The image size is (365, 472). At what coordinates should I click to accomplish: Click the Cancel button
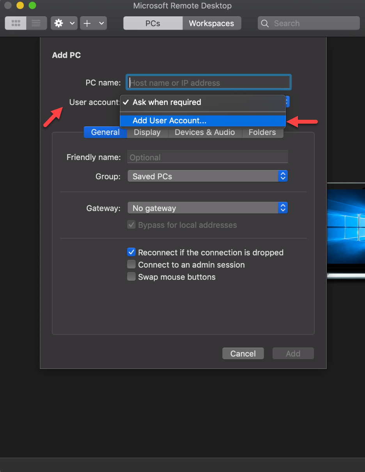point(243,353)
